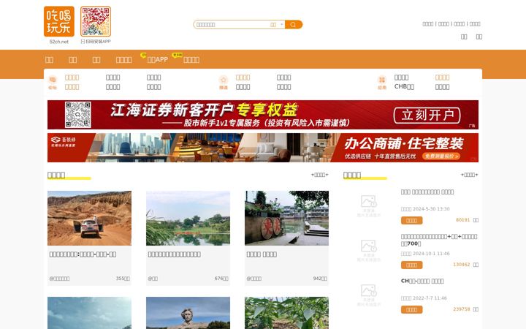Click the "942" view count text
This screenshot has height=329, width=526.
click(x=320, y=279)
